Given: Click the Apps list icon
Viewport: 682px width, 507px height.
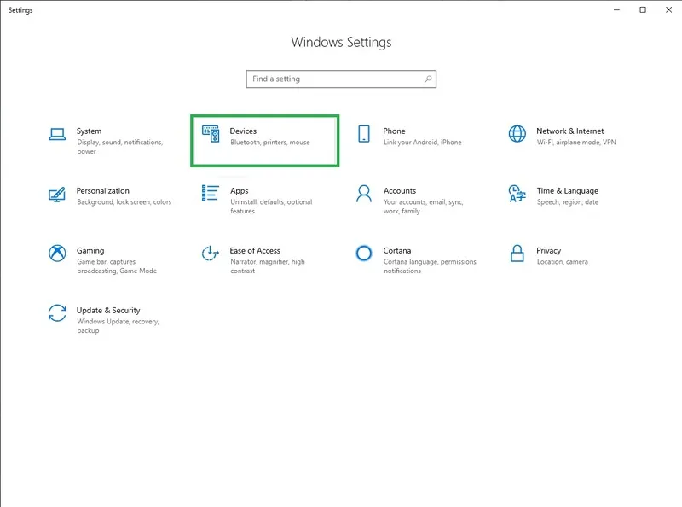Looking at the screenshot, I should tap(210, 193).
